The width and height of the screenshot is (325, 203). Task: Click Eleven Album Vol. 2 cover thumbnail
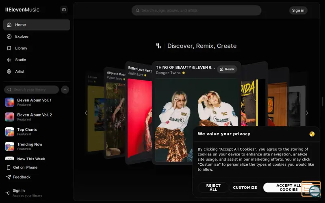(9, 117)
